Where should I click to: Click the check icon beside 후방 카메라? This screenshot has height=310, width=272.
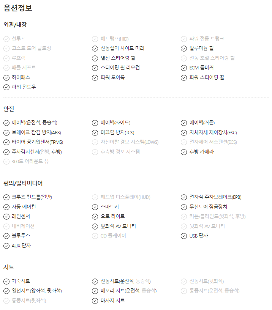click(184, 152)
